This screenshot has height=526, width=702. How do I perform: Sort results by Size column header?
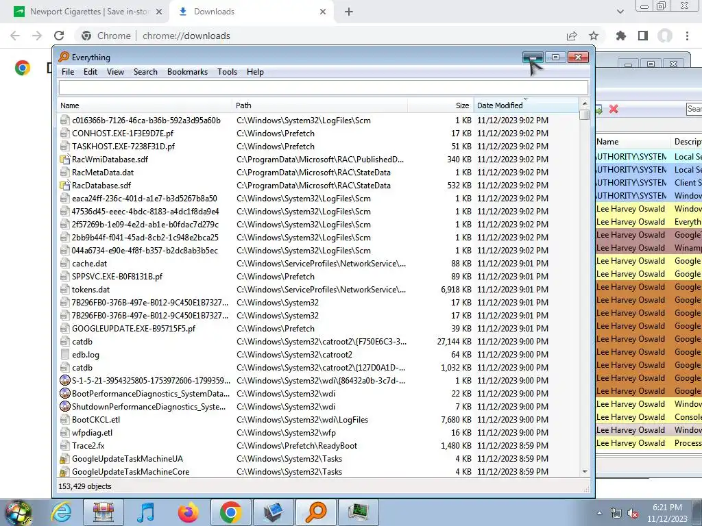441,105
